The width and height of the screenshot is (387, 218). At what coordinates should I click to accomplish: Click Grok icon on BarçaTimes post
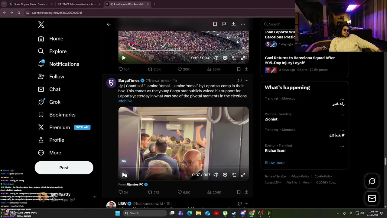(x=239, y=81)
